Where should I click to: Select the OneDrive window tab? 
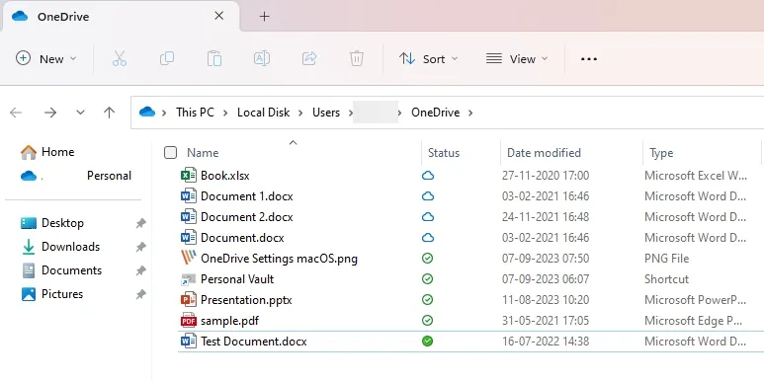(121, 17)
